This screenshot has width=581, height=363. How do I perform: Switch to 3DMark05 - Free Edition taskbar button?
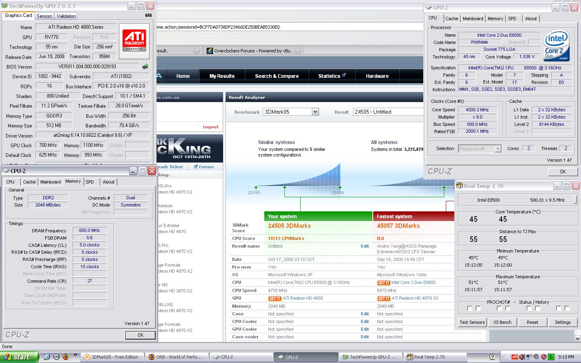coord(111,357)
